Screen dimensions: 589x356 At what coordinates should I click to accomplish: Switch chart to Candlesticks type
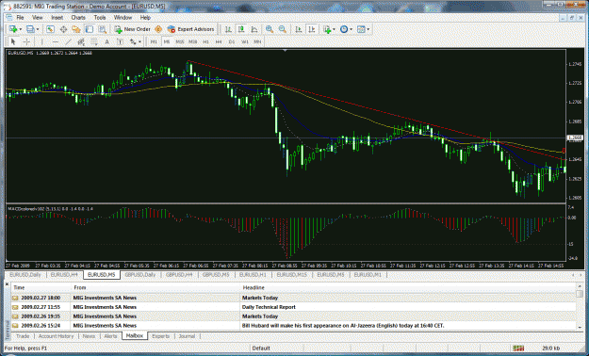tap(241, 29)
